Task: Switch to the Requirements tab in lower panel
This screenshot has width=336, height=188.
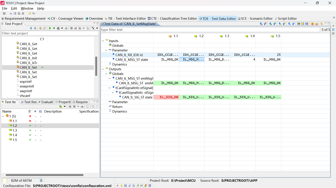Action: pos(80,102)
